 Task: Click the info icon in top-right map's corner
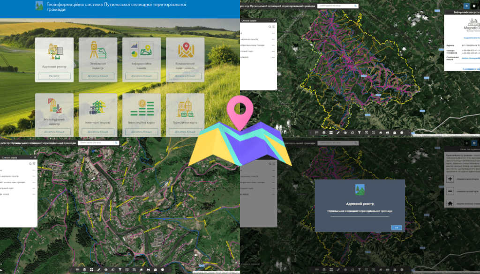474,6
